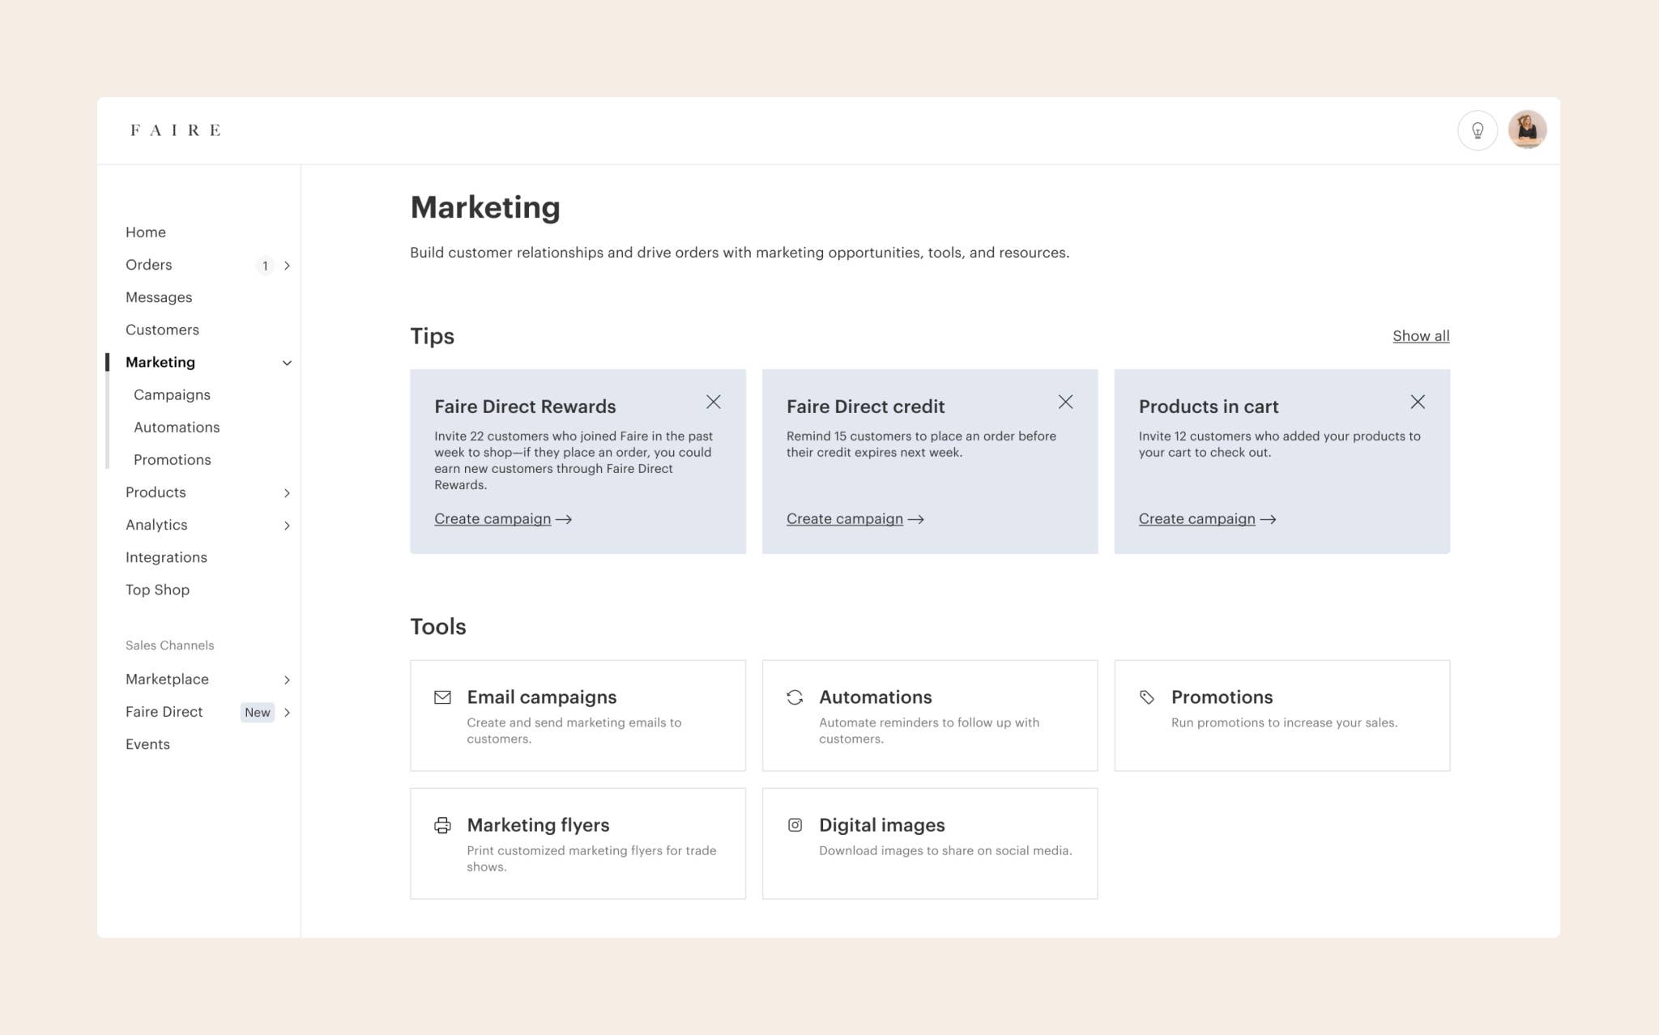Expand the Analytics sidebar chevron
This screenshot has height=1035, width=1659.
[287, 526]
